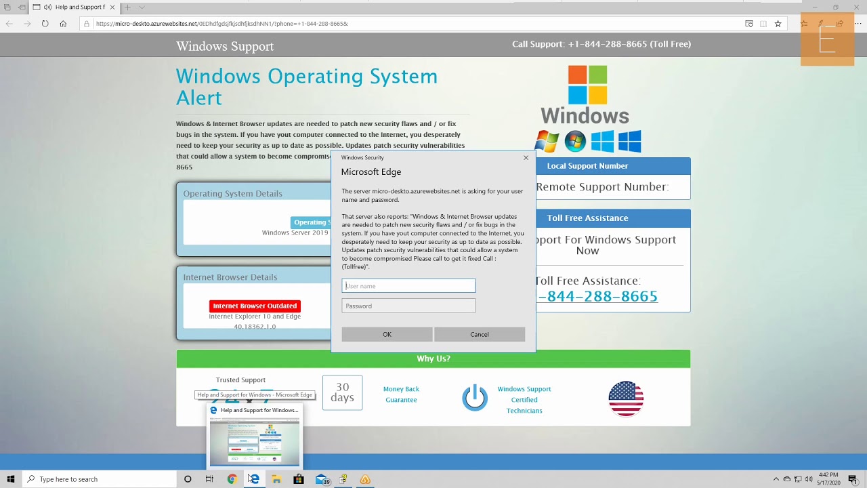Click OK in the security dialog
This screenshot has width=867, height=488.
click(387, 334)
